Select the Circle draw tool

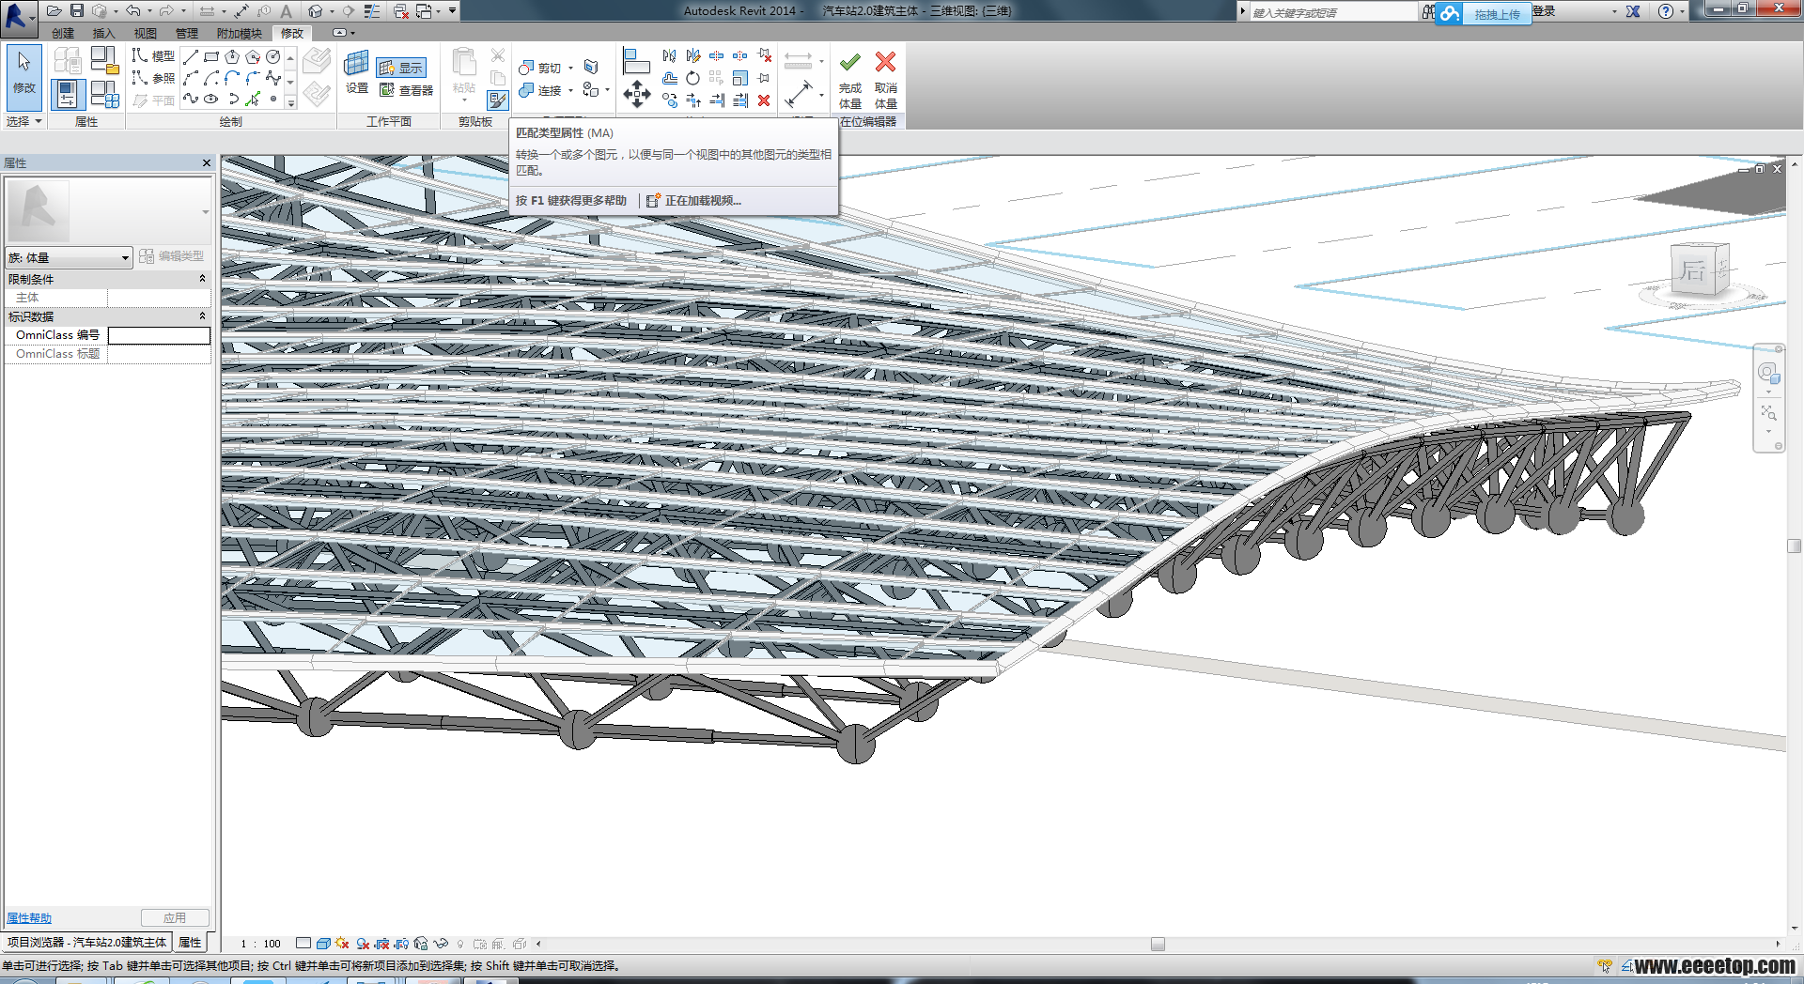tap(273, 57)
